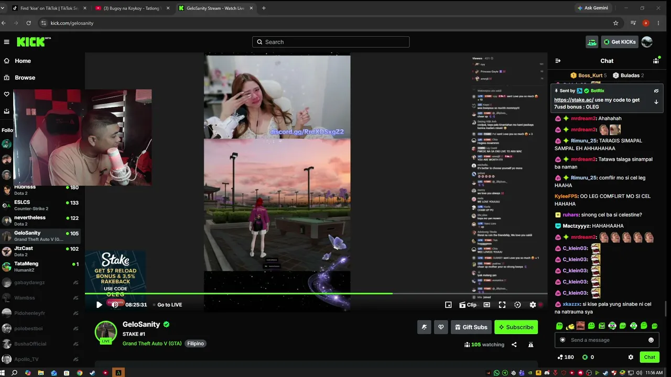Screen dimensions: 671x377
Task: Open the emoji picker in chat input
Action: (x=651, y=340)
